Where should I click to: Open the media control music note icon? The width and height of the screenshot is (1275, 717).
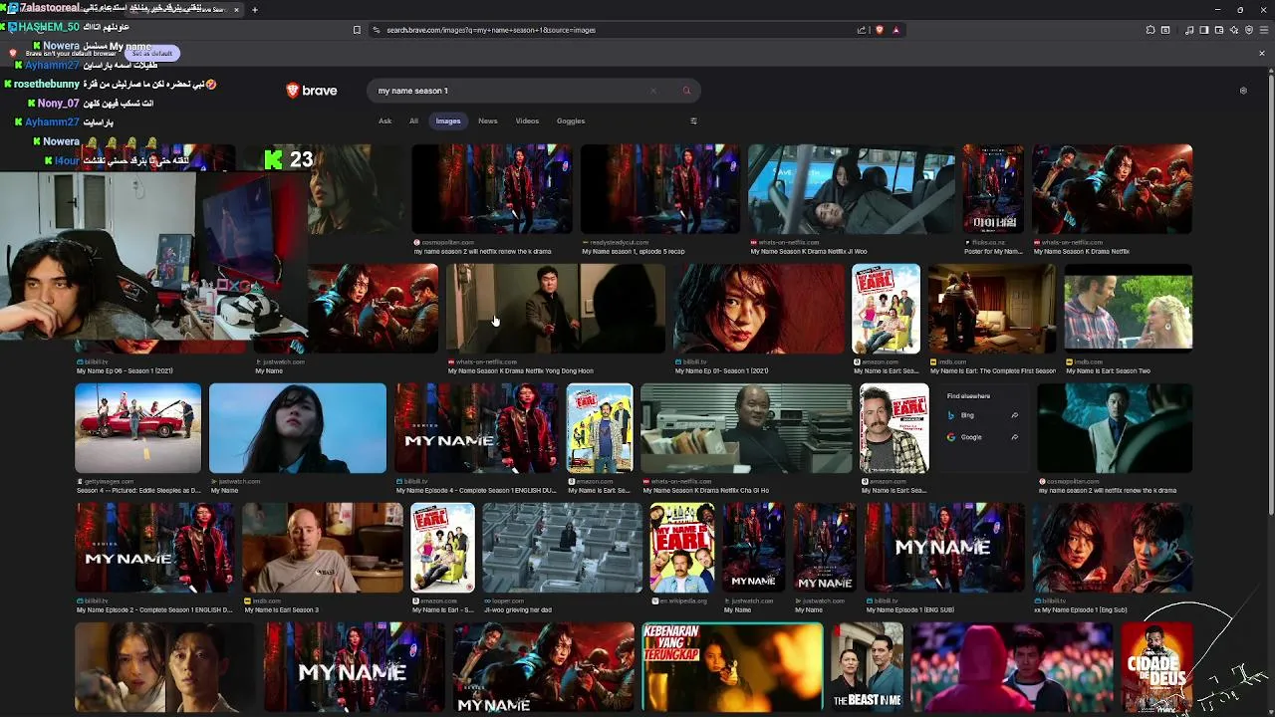(1189, 30)
